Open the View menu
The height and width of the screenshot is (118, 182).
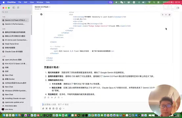pos(32,2)
